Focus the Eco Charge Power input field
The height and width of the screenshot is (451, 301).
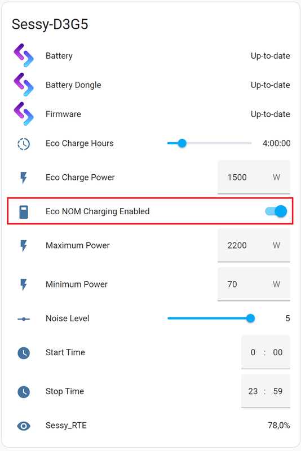tap(254, 177)
